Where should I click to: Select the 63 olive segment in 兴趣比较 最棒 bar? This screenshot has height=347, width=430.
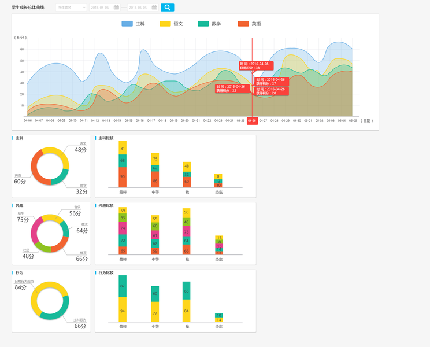pyautogui.click(x=123, y=218)
